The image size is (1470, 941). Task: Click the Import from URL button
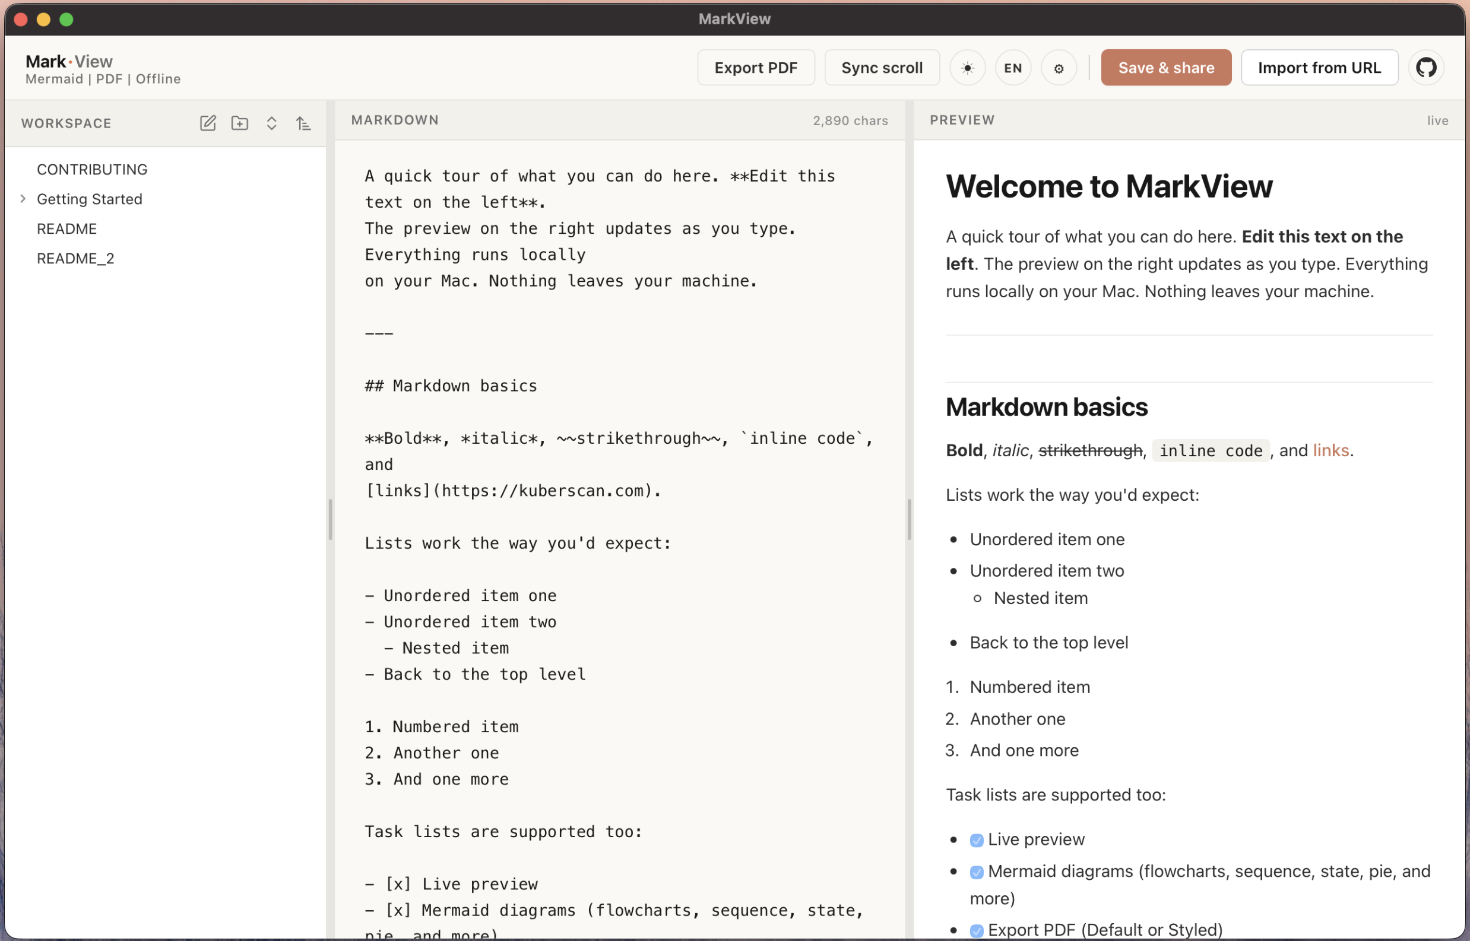point(1320,68)
